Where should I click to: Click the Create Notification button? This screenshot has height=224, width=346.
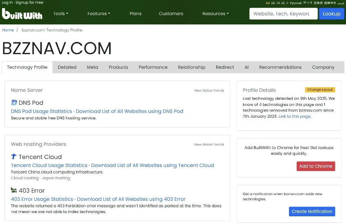(312, 211)
